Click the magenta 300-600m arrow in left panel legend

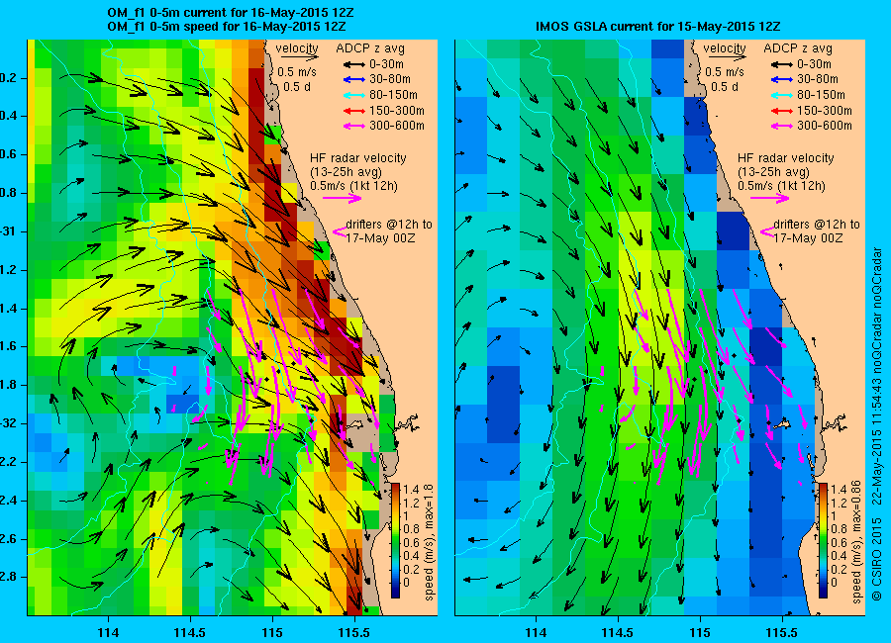point(353,126)
